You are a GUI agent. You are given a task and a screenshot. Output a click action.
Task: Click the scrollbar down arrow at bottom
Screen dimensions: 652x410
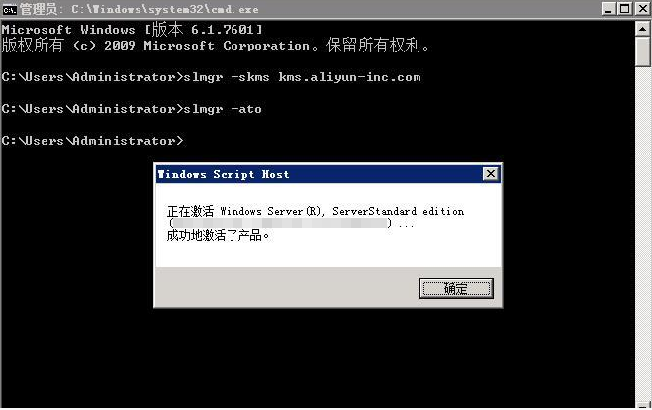pos(643,405)
